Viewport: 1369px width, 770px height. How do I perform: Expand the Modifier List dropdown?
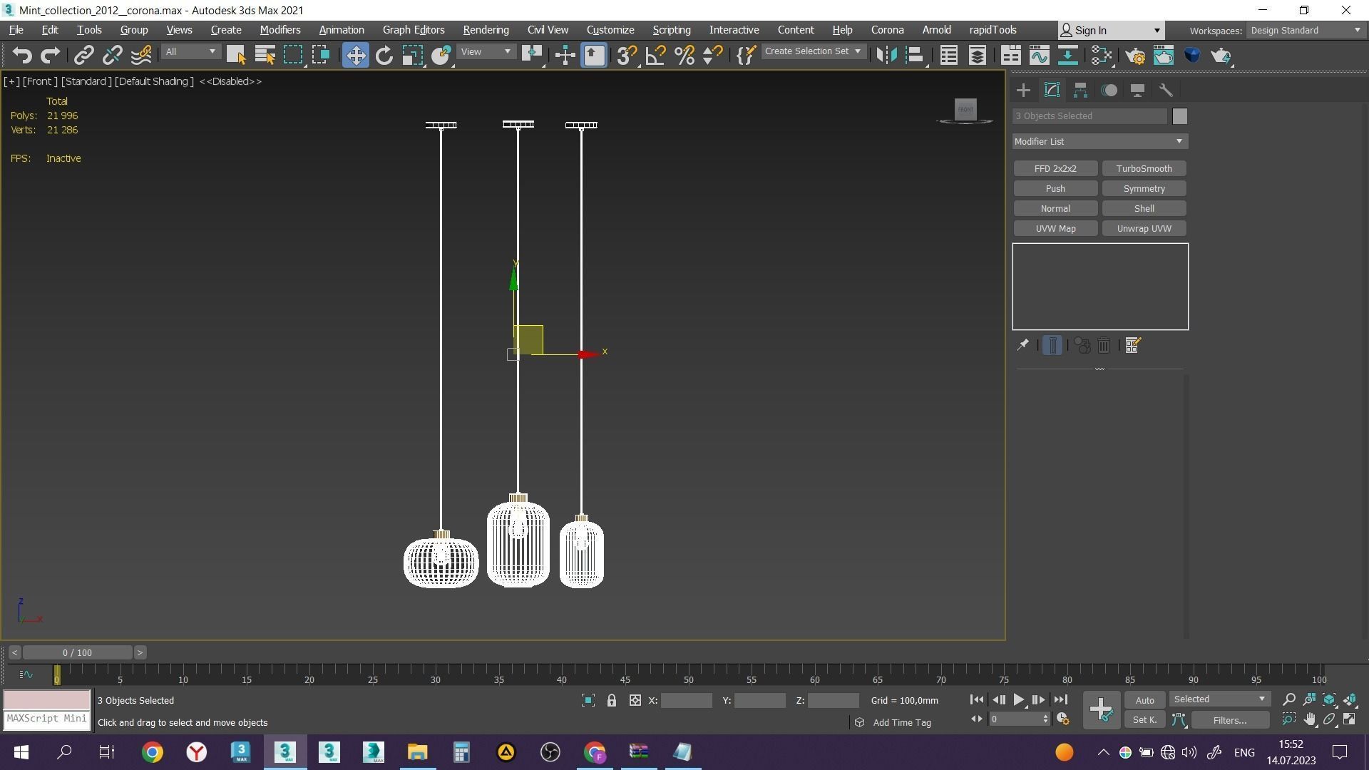pos(1099,142)
